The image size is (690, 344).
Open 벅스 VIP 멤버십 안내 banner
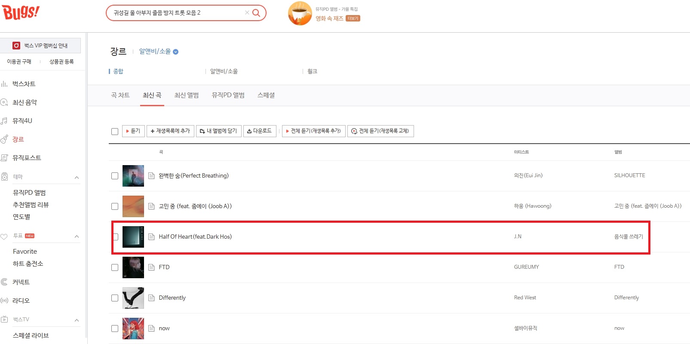point(40,46)
